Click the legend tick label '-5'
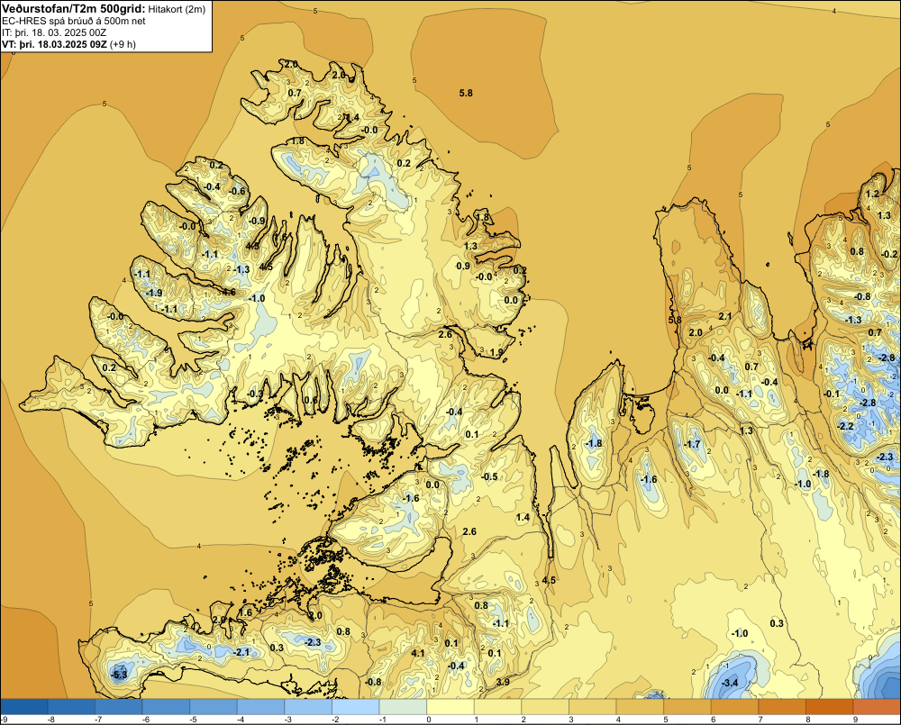The image size is (901, 725). click(191, 720)
